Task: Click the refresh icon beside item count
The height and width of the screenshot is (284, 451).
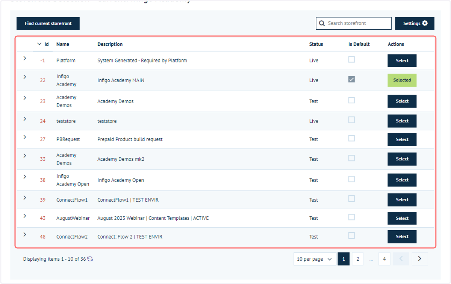Action: pos(90,259)
